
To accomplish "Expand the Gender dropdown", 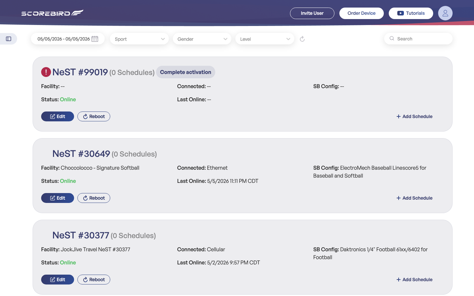I will click(202, 39).
